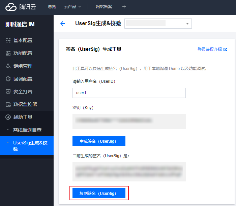236x206 pixels.
Task: Click the 复制签名 (UserSig) button
Action: [99, 193]
